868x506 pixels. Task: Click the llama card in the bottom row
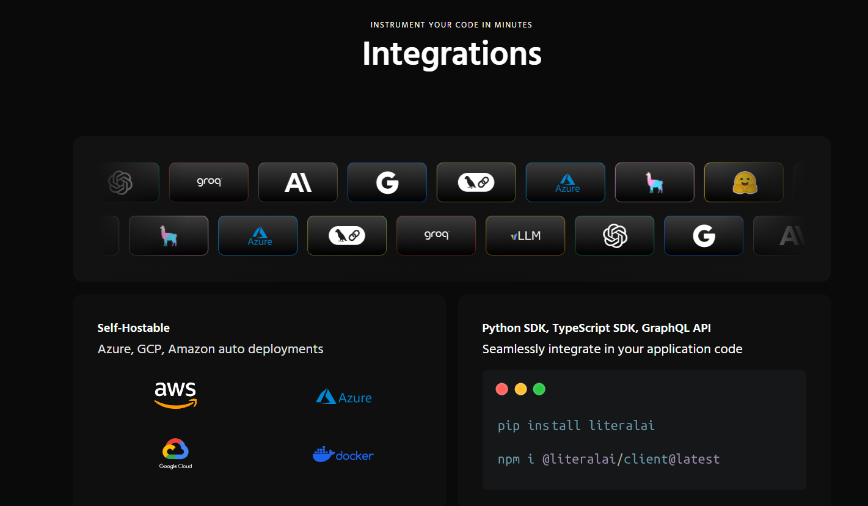pos(169,235)
